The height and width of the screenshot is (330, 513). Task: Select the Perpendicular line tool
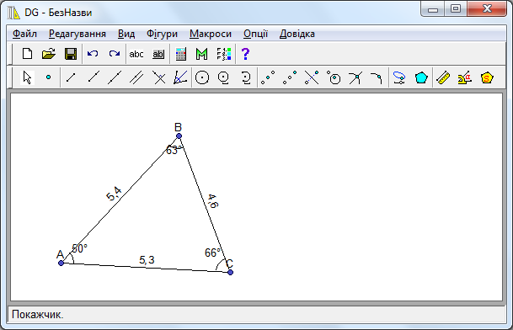coord(159,77)
